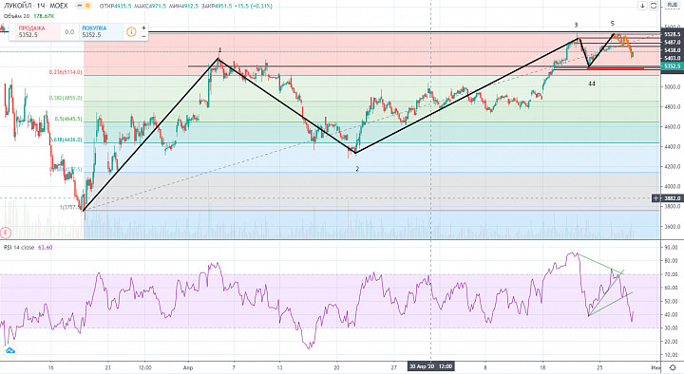
Task: Click the crosshair price label 3882.0
Action: 673,198
